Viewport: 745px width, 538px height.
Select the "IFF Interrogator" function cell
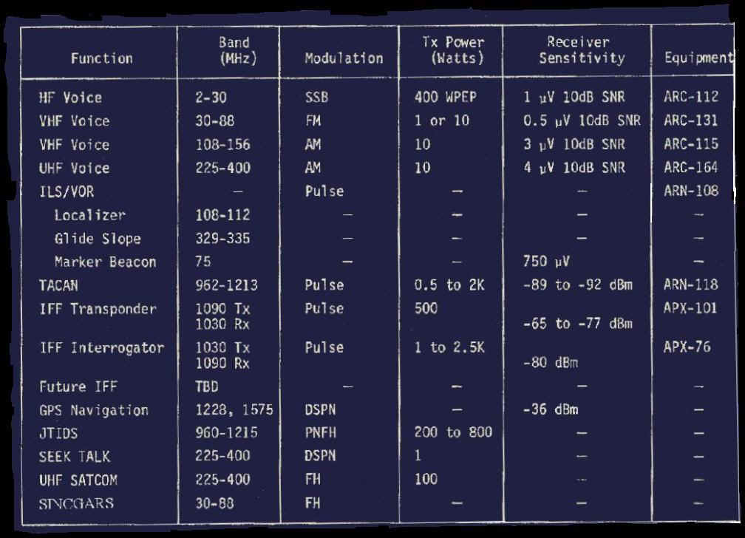pos(102,348)
